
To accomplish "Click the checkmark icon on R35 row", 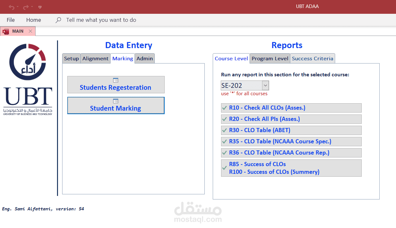I will (224, 141).
